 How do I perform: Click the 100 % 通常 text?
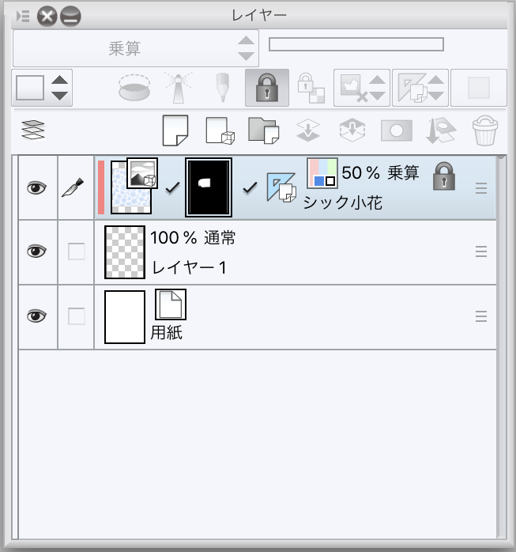click(193, 237)
